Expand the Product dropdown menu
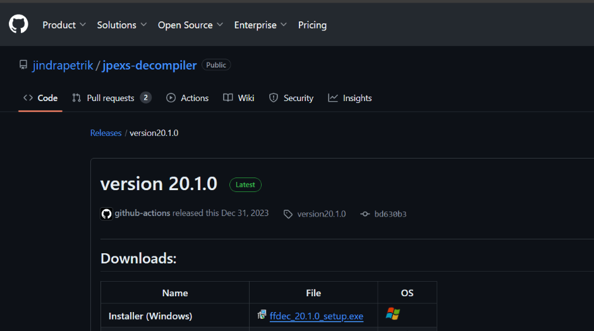This screenshot has width=594, height=331. (x=64, y=25)
